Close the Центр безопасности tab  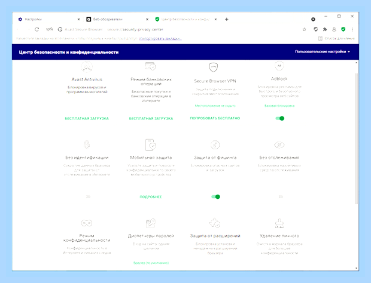[215, 19]
